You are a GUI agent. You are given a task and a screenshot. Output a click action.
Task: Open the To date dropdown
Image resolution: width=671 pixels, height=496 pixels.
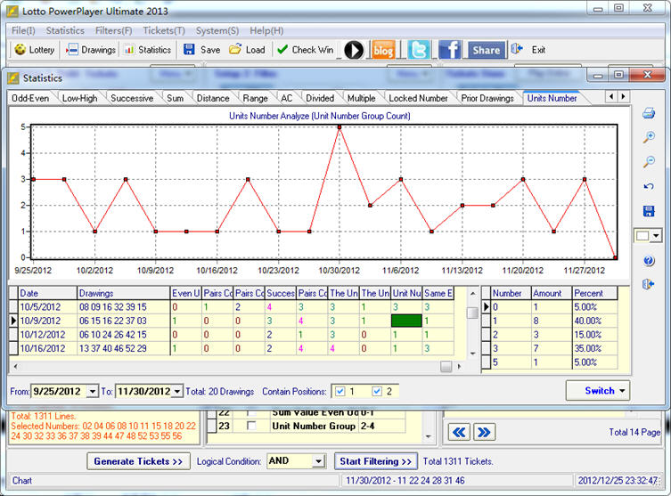click(177, 391)
